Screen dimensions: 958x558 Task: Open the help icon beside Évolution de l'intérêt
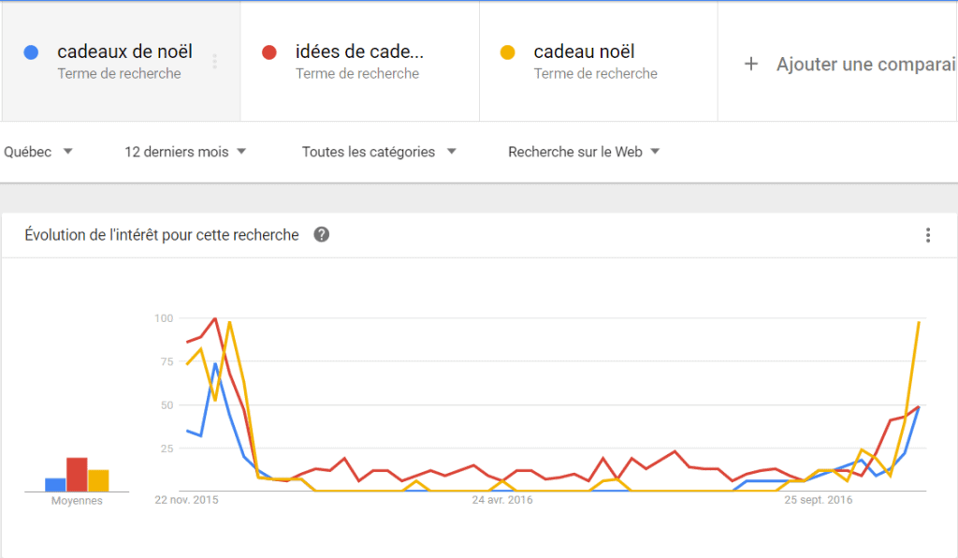tap(322, 235)
